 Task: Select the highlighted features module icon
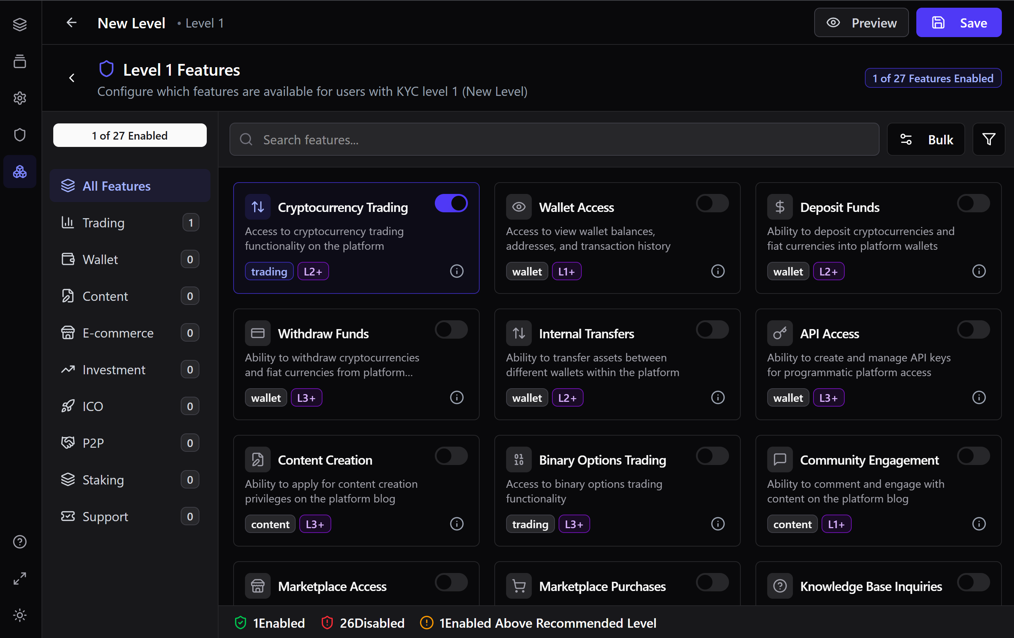(x=20, y=172)
